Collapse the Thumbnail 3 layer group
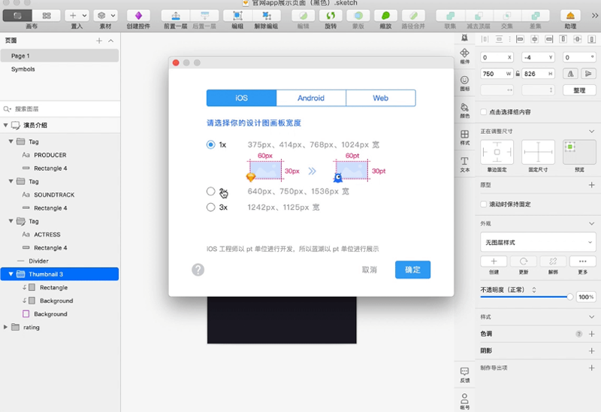This screenshot has height=412, width=601. (x=11, y=274)
